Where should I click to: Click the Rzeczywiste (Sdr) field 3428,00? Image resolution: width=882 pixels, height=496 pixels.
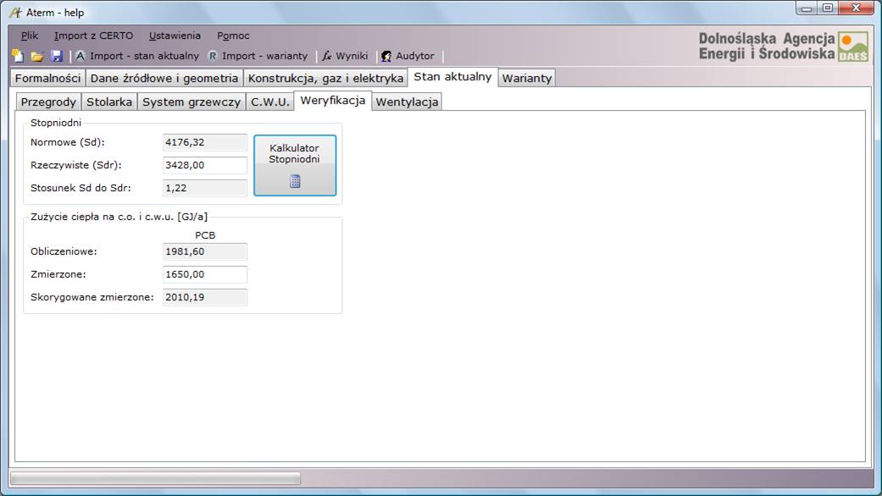tap(205, 165)
